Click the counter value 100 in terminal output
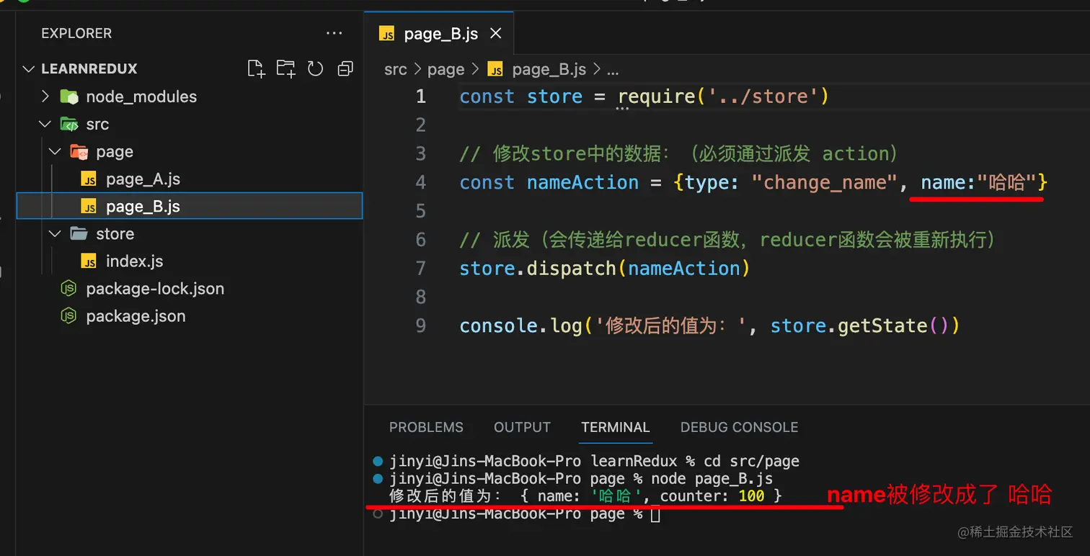This screenshot has width=1090, height=556. (751, 496)
